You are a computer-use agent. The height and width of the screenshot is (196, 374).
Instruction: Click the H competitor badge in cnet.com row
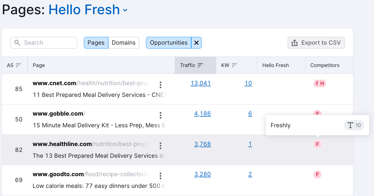(322, 83)
